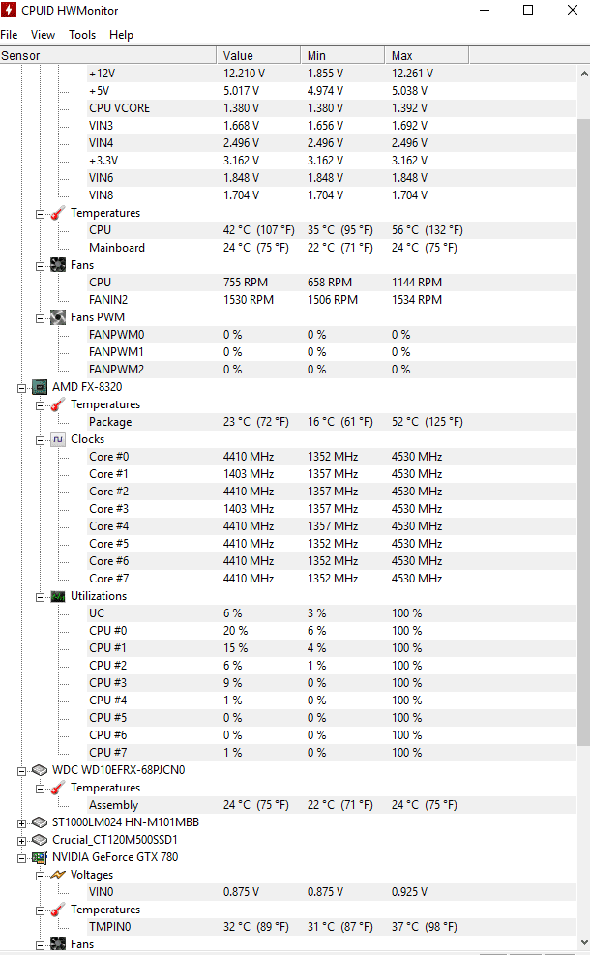Expand the Crucial_CT120M500SSD1 node

click(22, 841)
